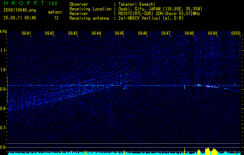Click the Observer label
This screenshot has width=244, height=155.
click(79, 4)
